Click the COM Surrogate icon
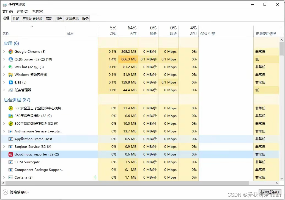This screenshot has width=285, height=200. click(11, 162)
